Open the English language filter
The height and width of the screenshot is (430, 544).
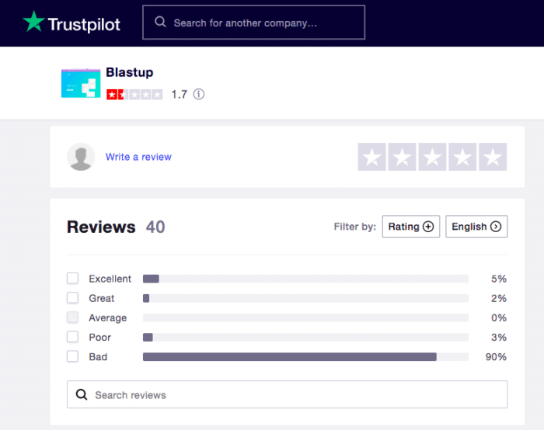tap(476, 227)
